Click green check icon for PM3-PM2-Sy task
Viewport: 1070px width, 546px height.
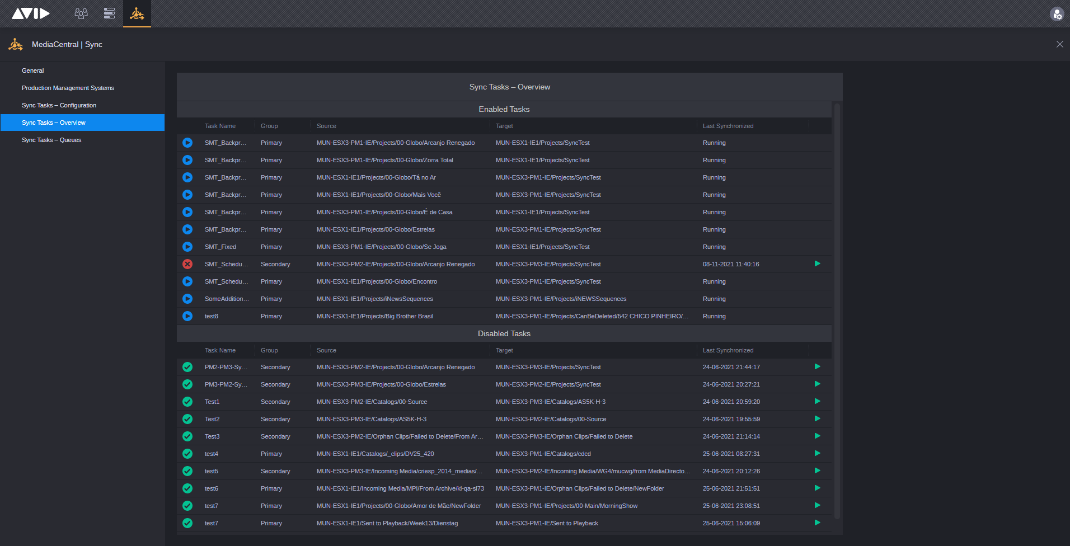click(187, 384)
